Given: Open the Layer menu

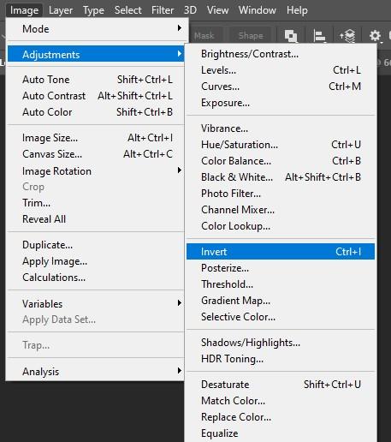Looking at the screenshot, I should [x=61, y=10].
